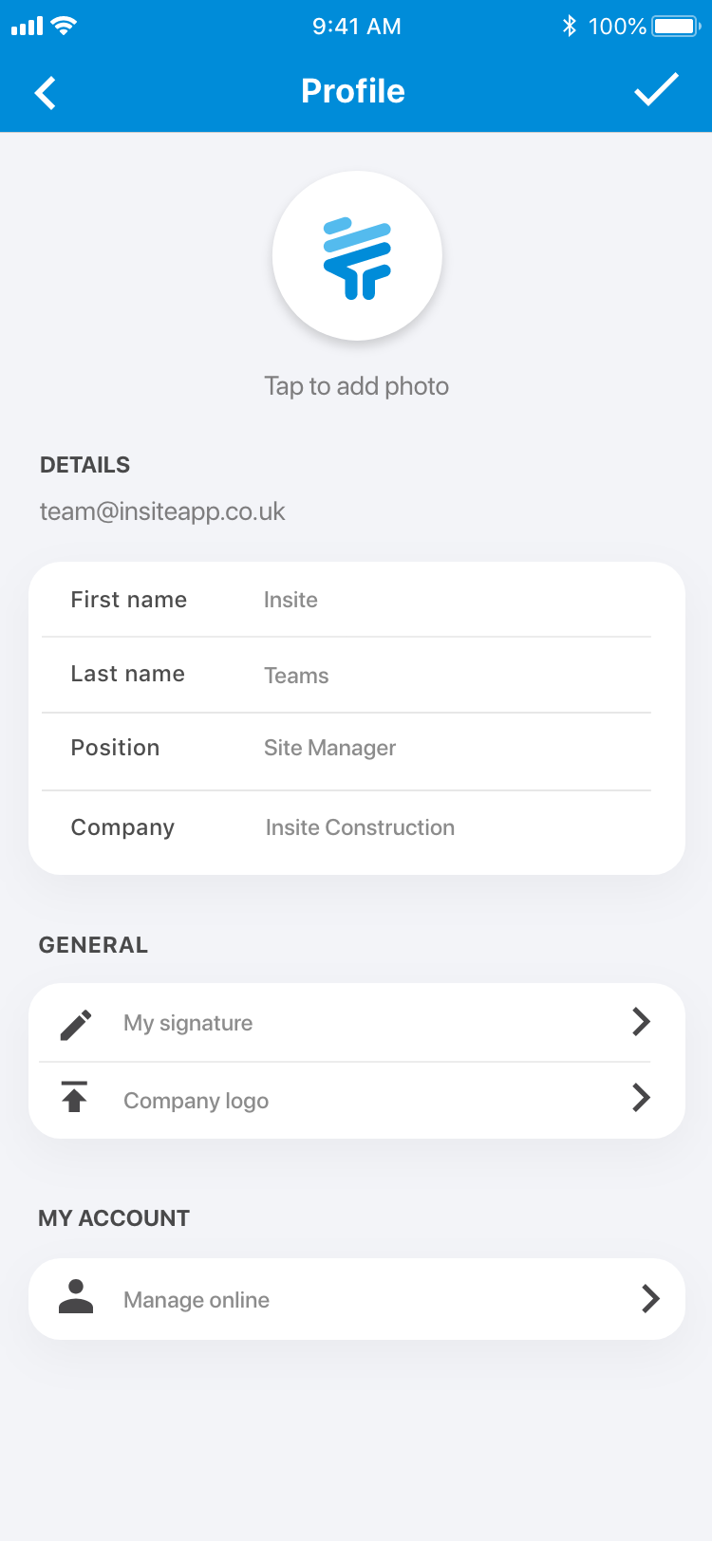Open the chevron next to Manage online

click(650, 1299)
